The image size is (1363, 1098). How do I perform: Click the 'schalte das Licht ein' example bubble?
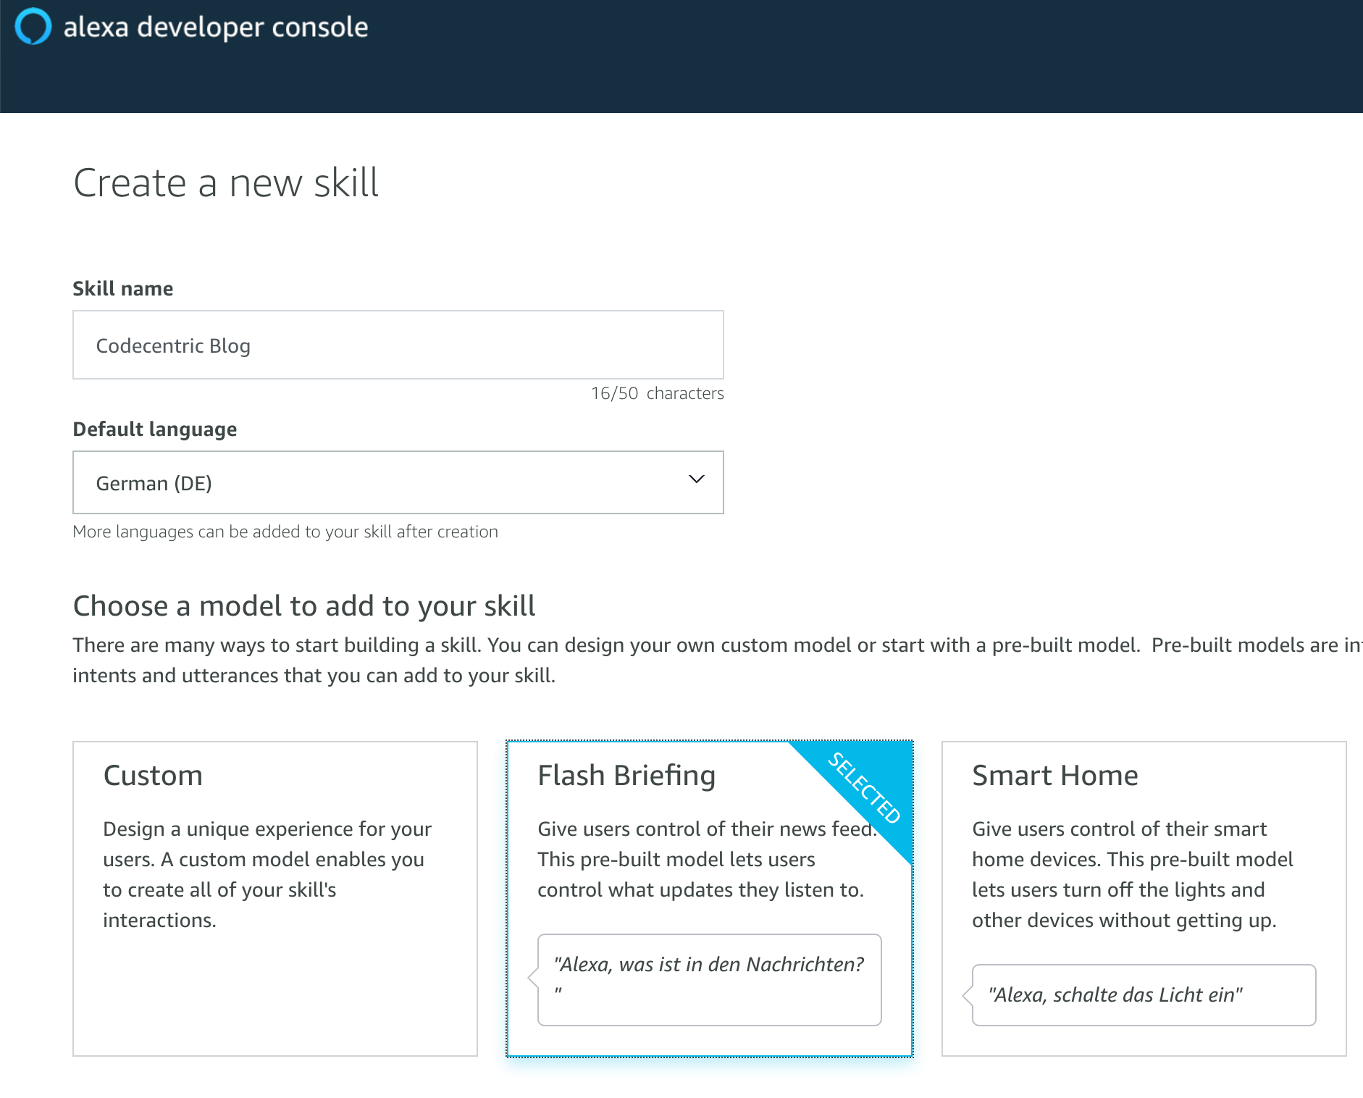(x=1143, y=995)
